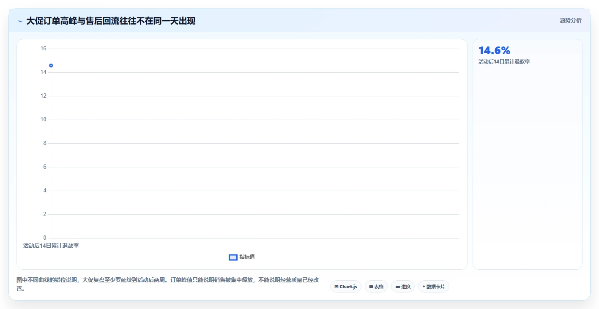Image resolution: width=599 pixels, height=309 pixels.
Task: Toggle the 指标值 legend item
Action: (x=242, y=257)
